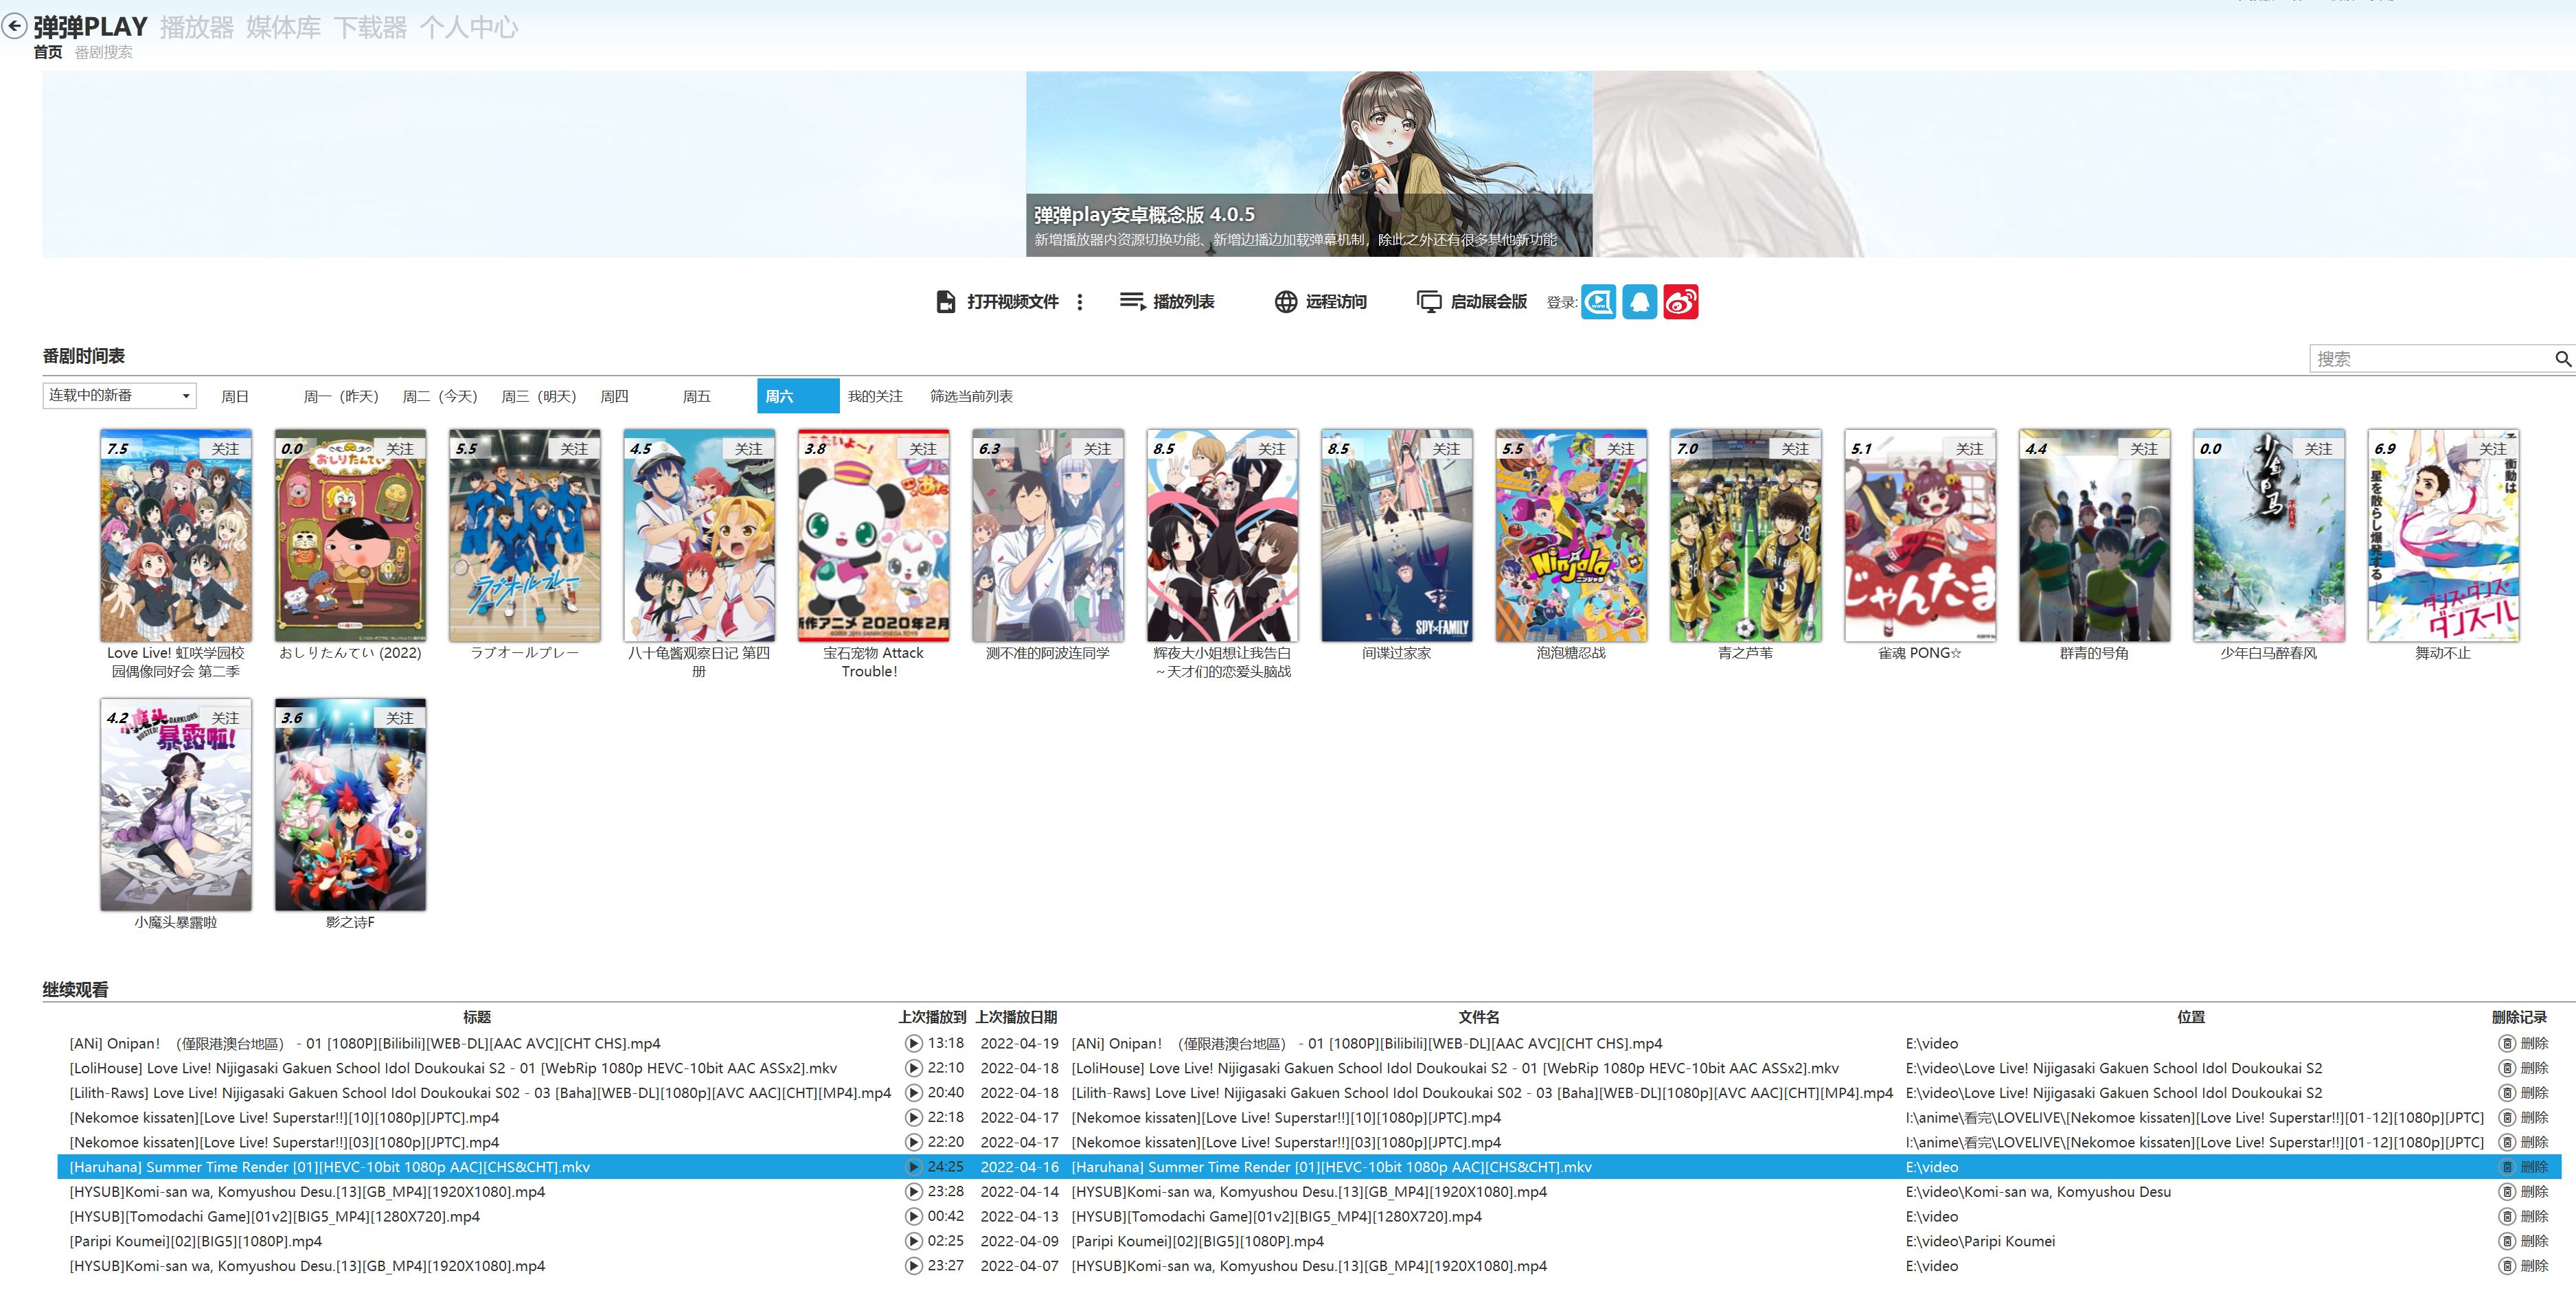2576x1293 pixels.
Task: Open the 媒体库 section
Action: pos(284,27)
